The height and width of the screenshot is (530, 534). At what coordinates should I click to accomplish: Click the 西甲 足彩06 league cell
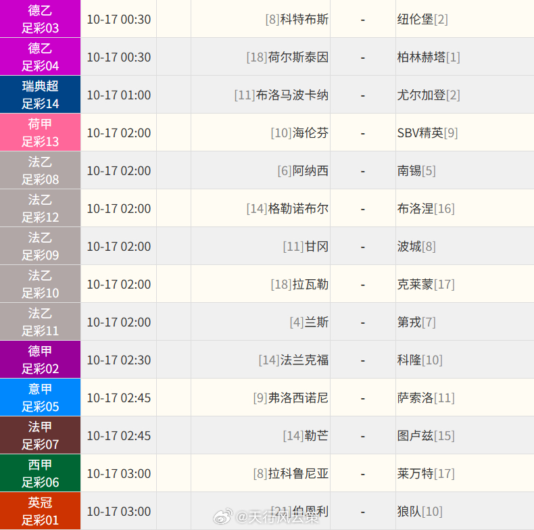[x=40, y=473]
